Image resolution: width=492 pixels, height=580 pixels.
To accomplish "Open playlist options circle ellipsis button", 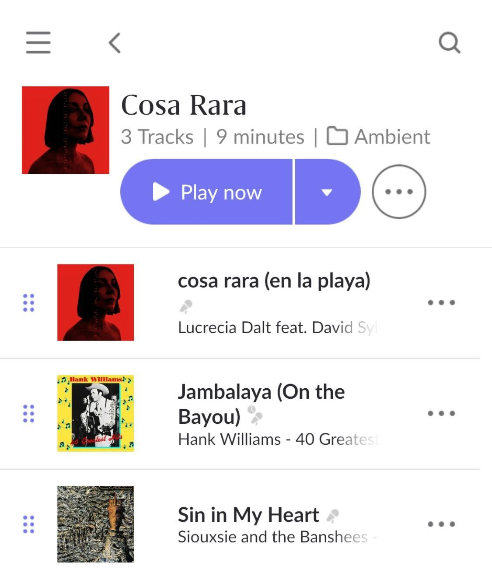I will 398,192.
